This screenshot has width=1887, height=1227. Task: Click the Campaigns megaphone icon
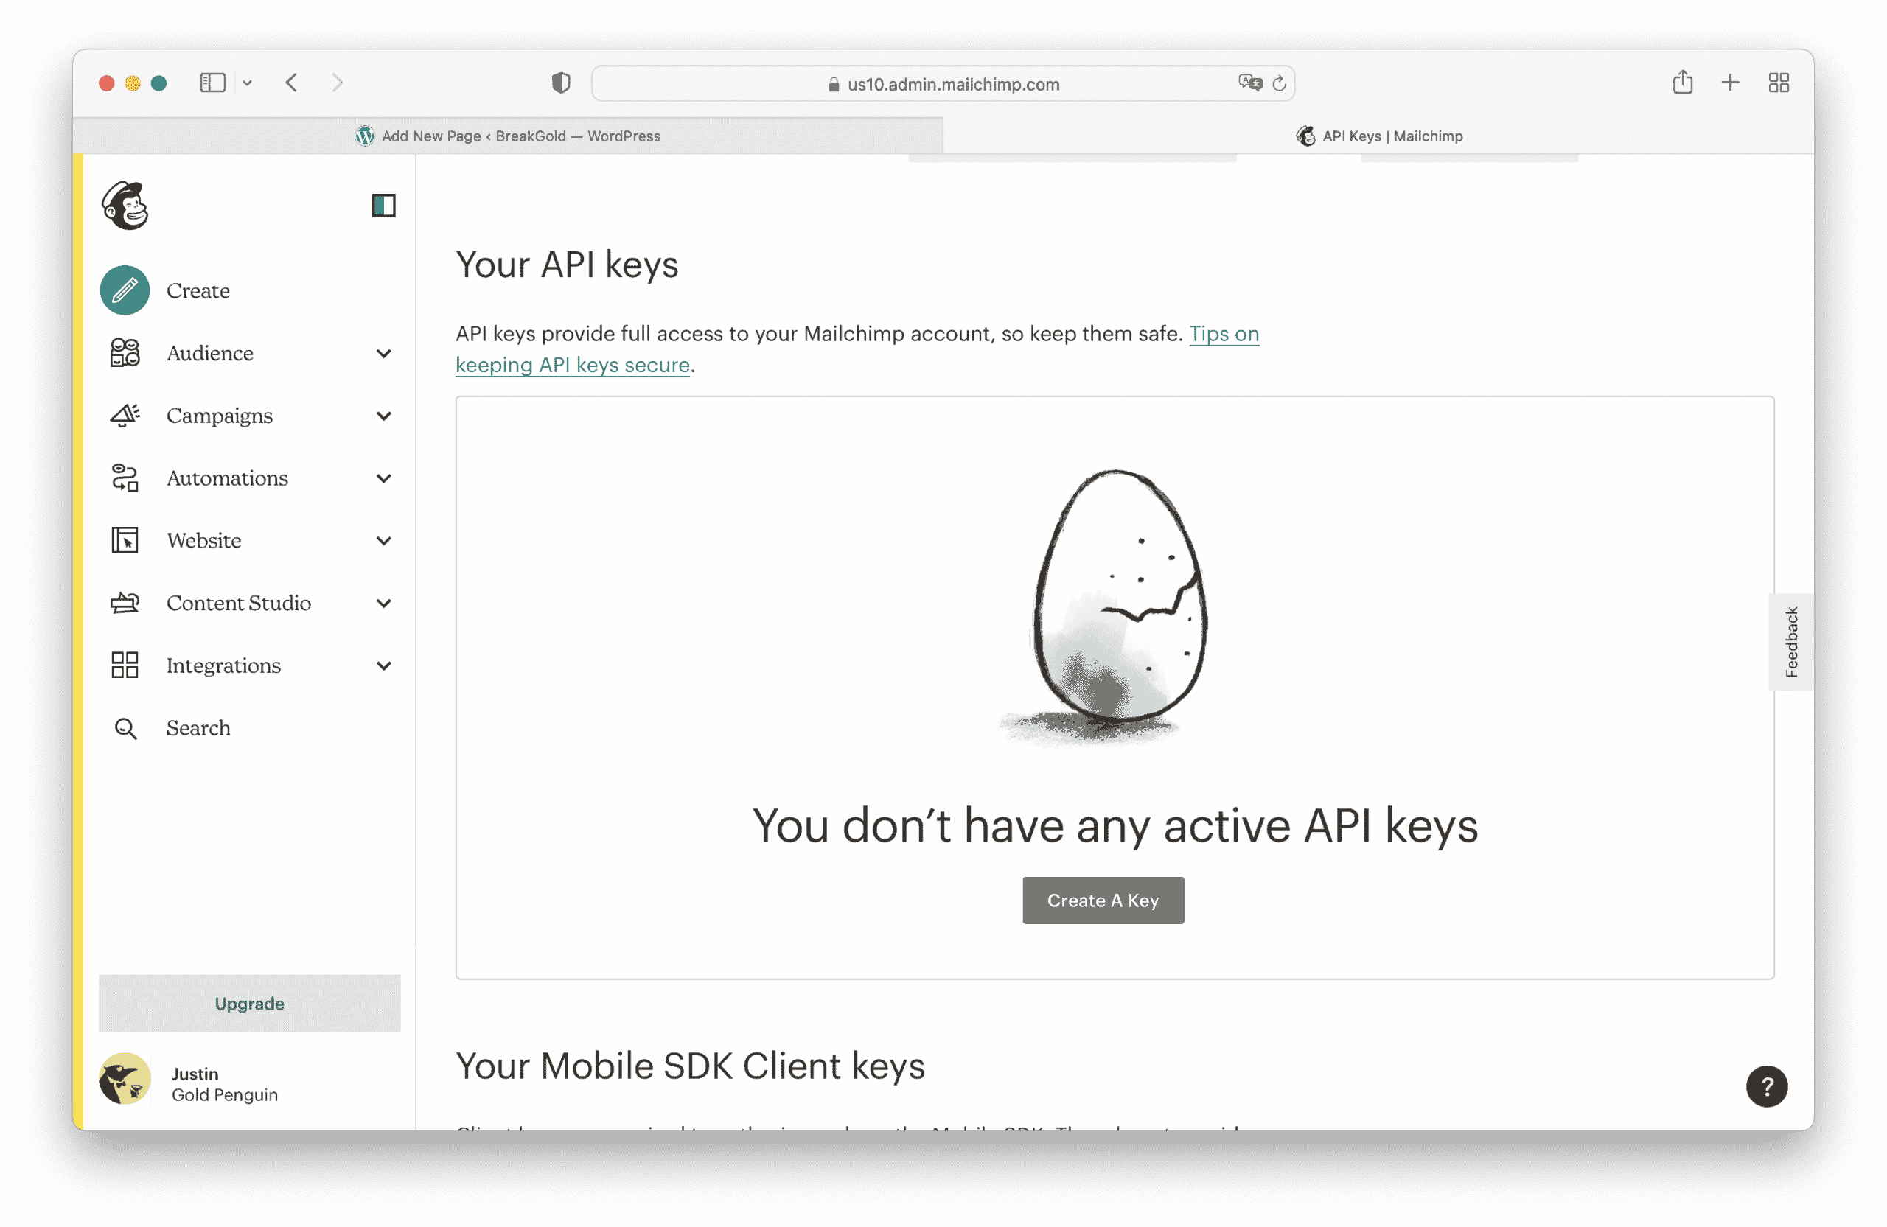[125, 416]
